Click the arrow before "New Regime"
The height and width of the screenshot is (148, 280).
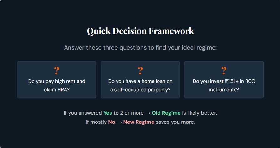119,122
